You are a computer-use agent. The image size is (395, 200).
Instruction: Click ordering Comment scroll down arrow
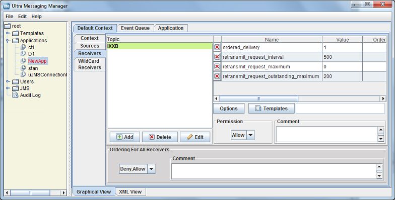(379, 176)
